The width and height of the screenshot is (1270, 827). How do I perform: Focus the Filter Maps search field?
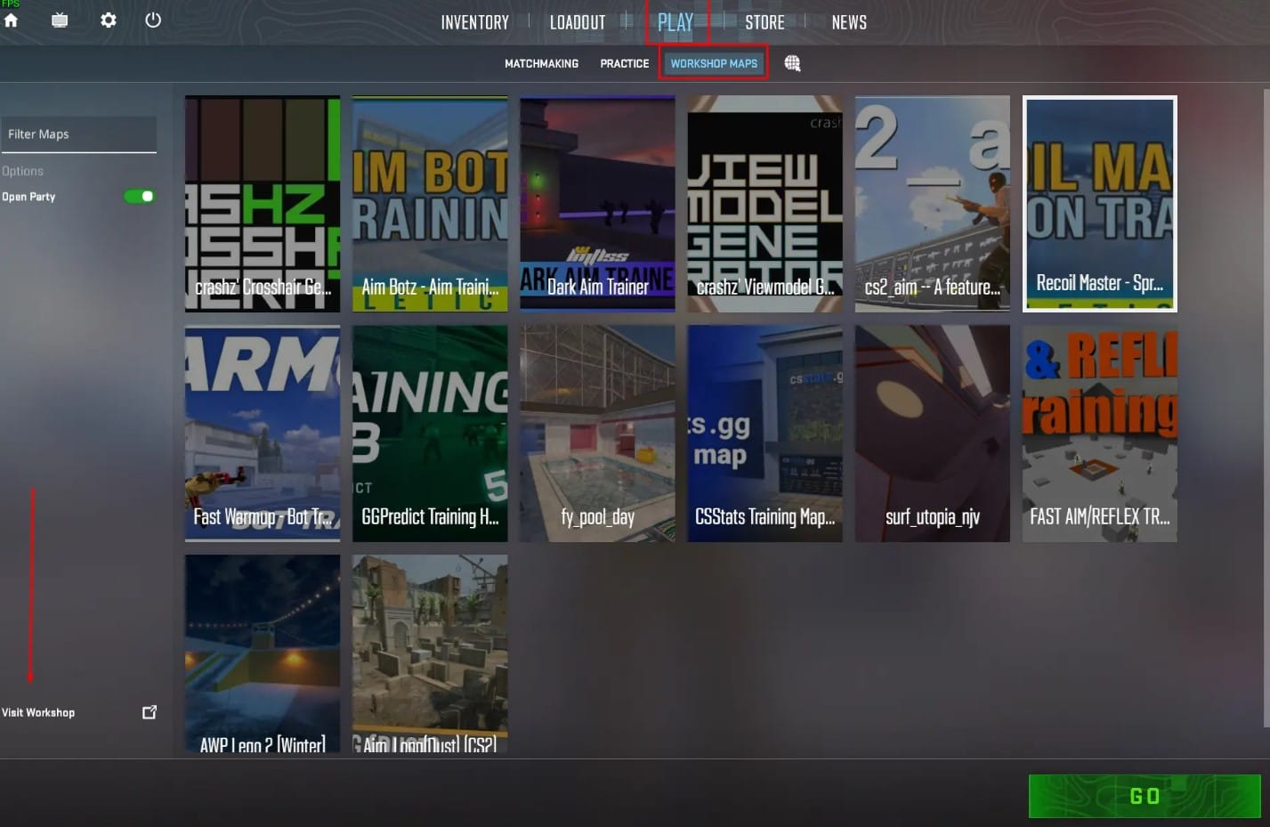[x=79, y=134]
